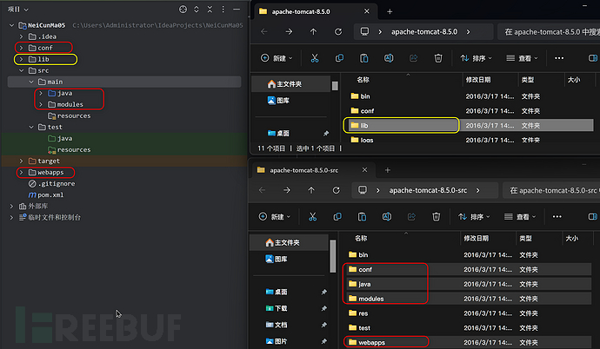Click the cut scissors icon in apache-tomcat-8.5.0 window
The image size is (600, 349).
point(315,58)
